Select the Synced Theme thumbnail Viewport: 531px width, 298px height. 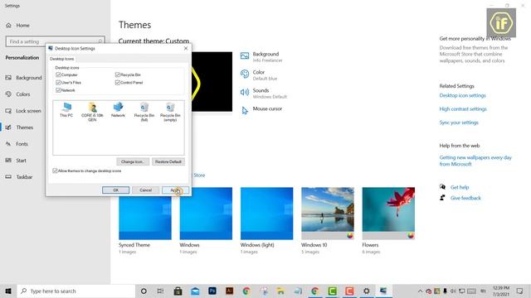pyautogui.click(x=145, y=214)
